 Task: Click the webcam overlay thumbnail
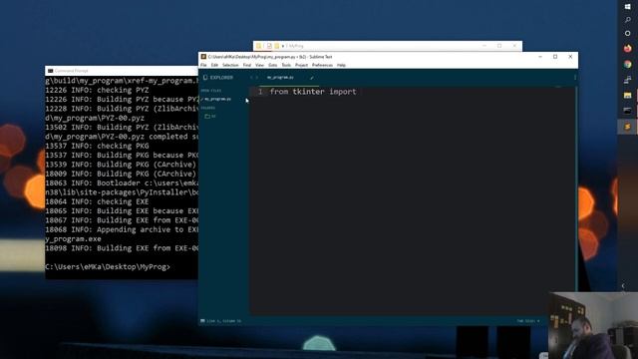click(593, 326)
